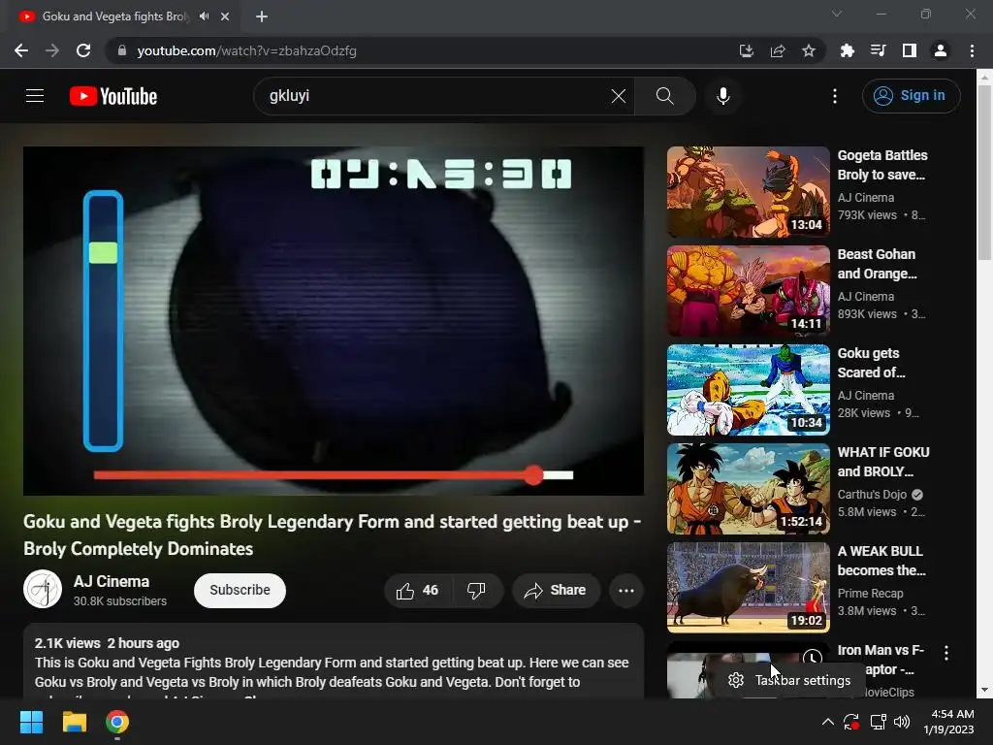Viewport: 993px width, 745px height.
Task: Open Goku gets Scared of thumbnail
Action: pyautogui.click(x=749, y=390)
